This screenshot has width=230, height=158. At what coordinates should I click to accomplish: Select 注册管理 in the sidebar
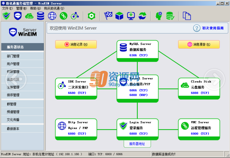pyautogui.click(x=23, y=87)
